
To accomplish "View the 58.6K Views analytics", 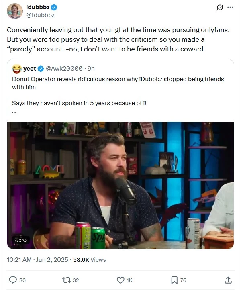I will tap(90, 260).
